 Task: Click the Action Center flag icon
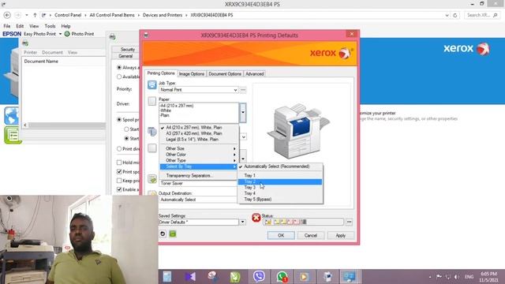tap(439, 277)
